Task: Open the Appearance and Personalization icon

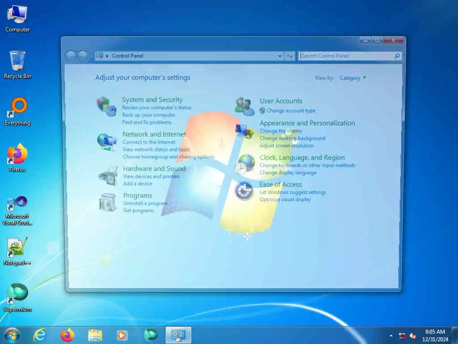Action: point(245,131)
